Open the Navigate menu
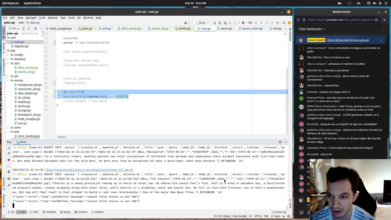This screenshot has width=391, height=220. click(31, 18)
